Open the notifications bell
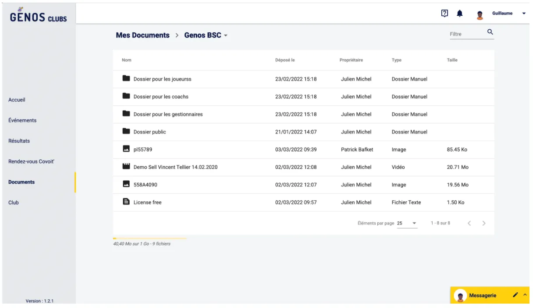The image size is (533, 308). tap(459, 14)
